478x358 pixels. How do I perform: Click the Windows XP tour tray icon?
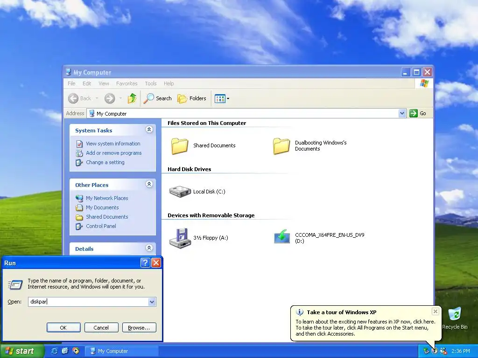click(x=435, y=351)
